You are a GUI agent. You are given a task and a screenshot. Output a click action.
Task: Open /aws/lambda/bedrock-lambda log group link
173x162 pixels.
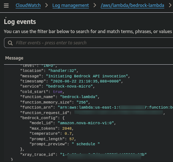(x=132, y=5)
